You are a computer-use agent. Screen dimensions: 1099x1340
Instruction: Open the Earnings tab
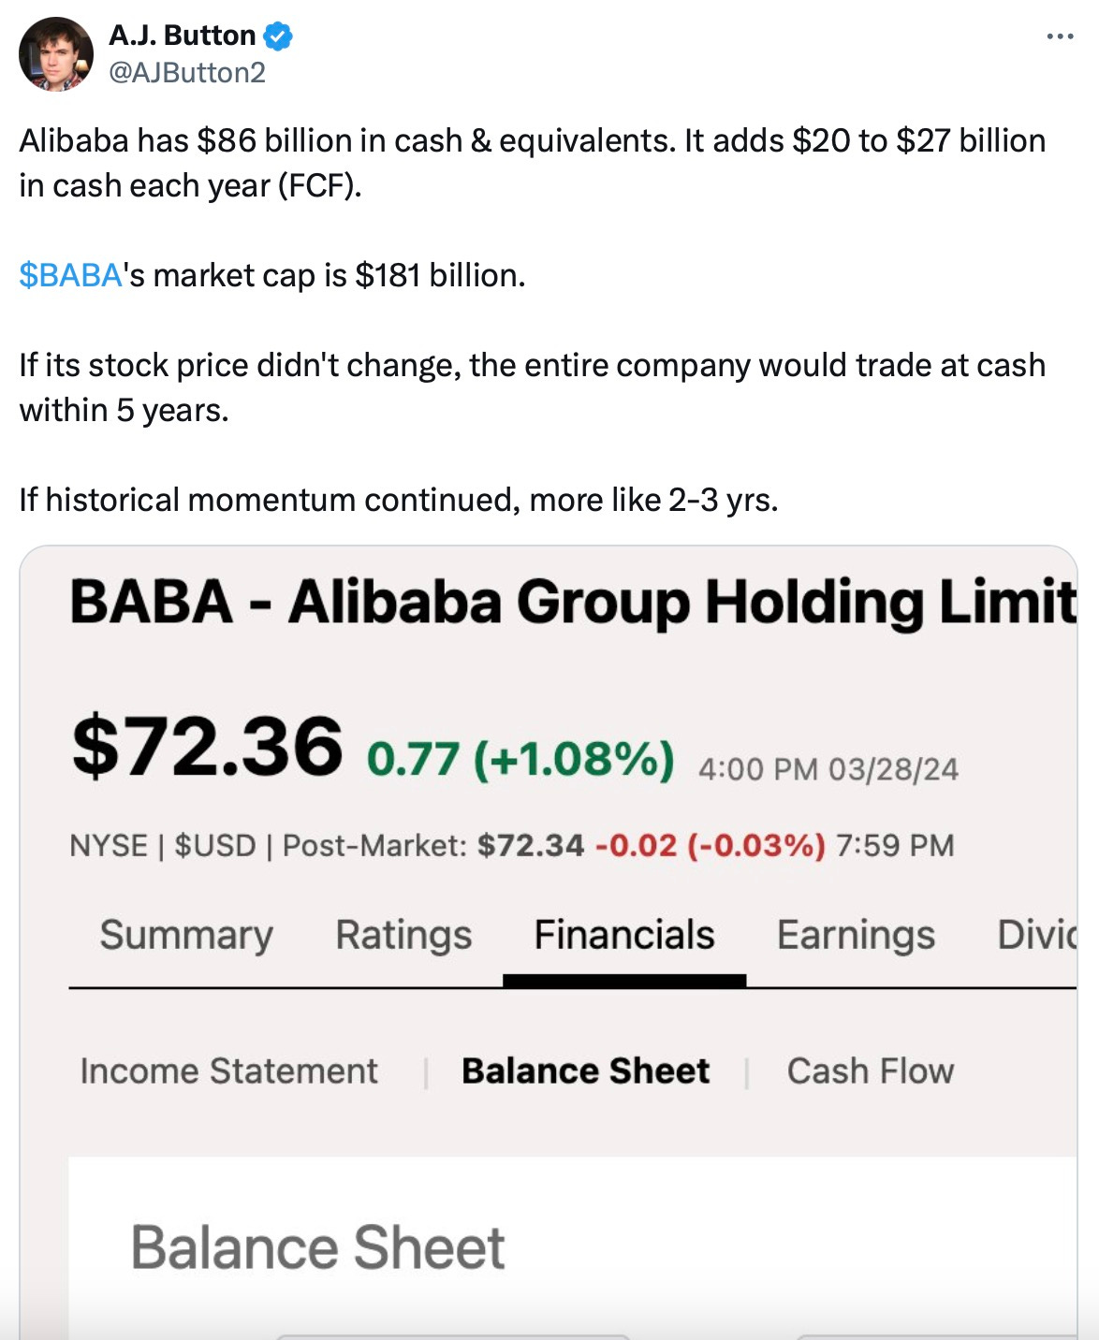(x=856, y=935)
